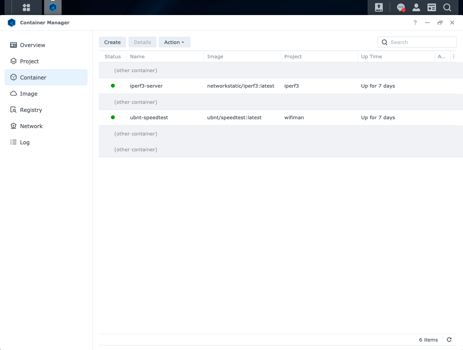The height and width of the screenshot is (350, 463).
Task: Click ubnt/speedtest:latest image cell
Action: [234, 117]
